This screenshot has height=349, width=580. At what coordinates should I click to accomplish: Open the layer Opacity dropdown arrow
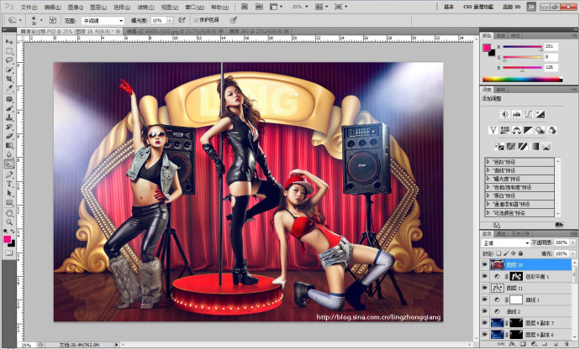pos(573,242)
